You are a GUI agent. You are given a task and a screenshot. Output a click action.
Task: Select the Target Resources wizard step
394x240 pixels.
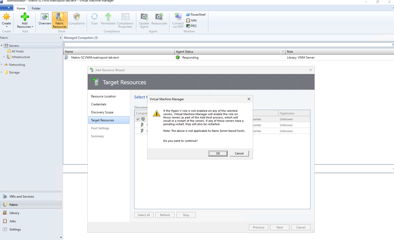[109, 120]
